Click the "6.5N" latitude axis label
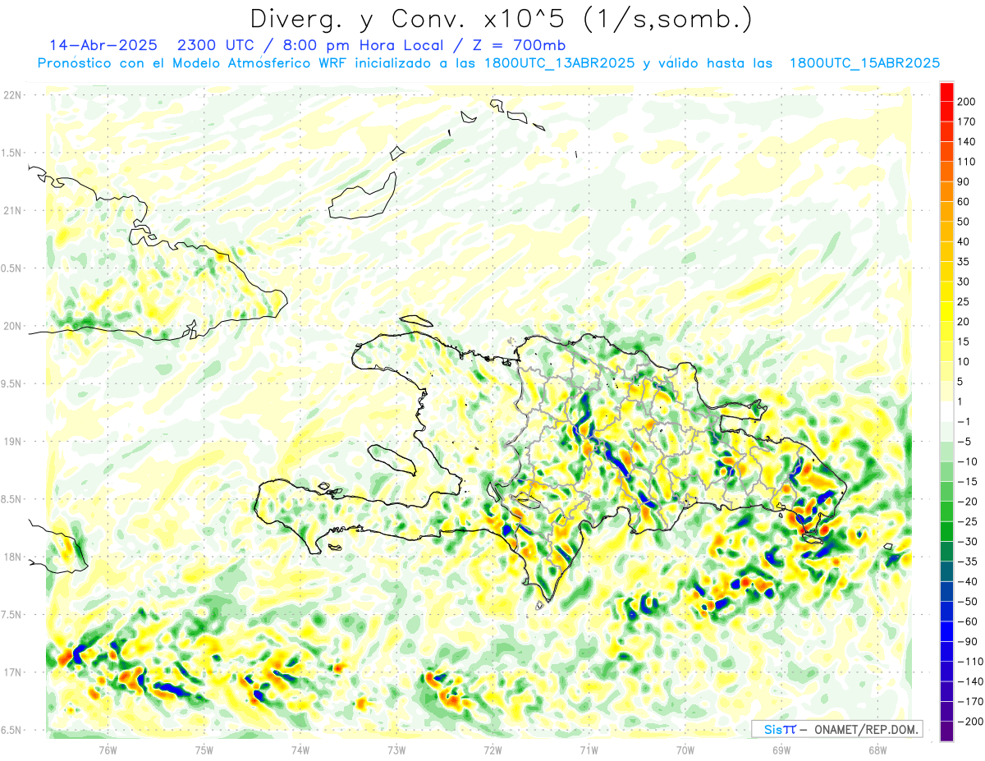The width and height of the screenshot is (985, 761). click(11, 730)
